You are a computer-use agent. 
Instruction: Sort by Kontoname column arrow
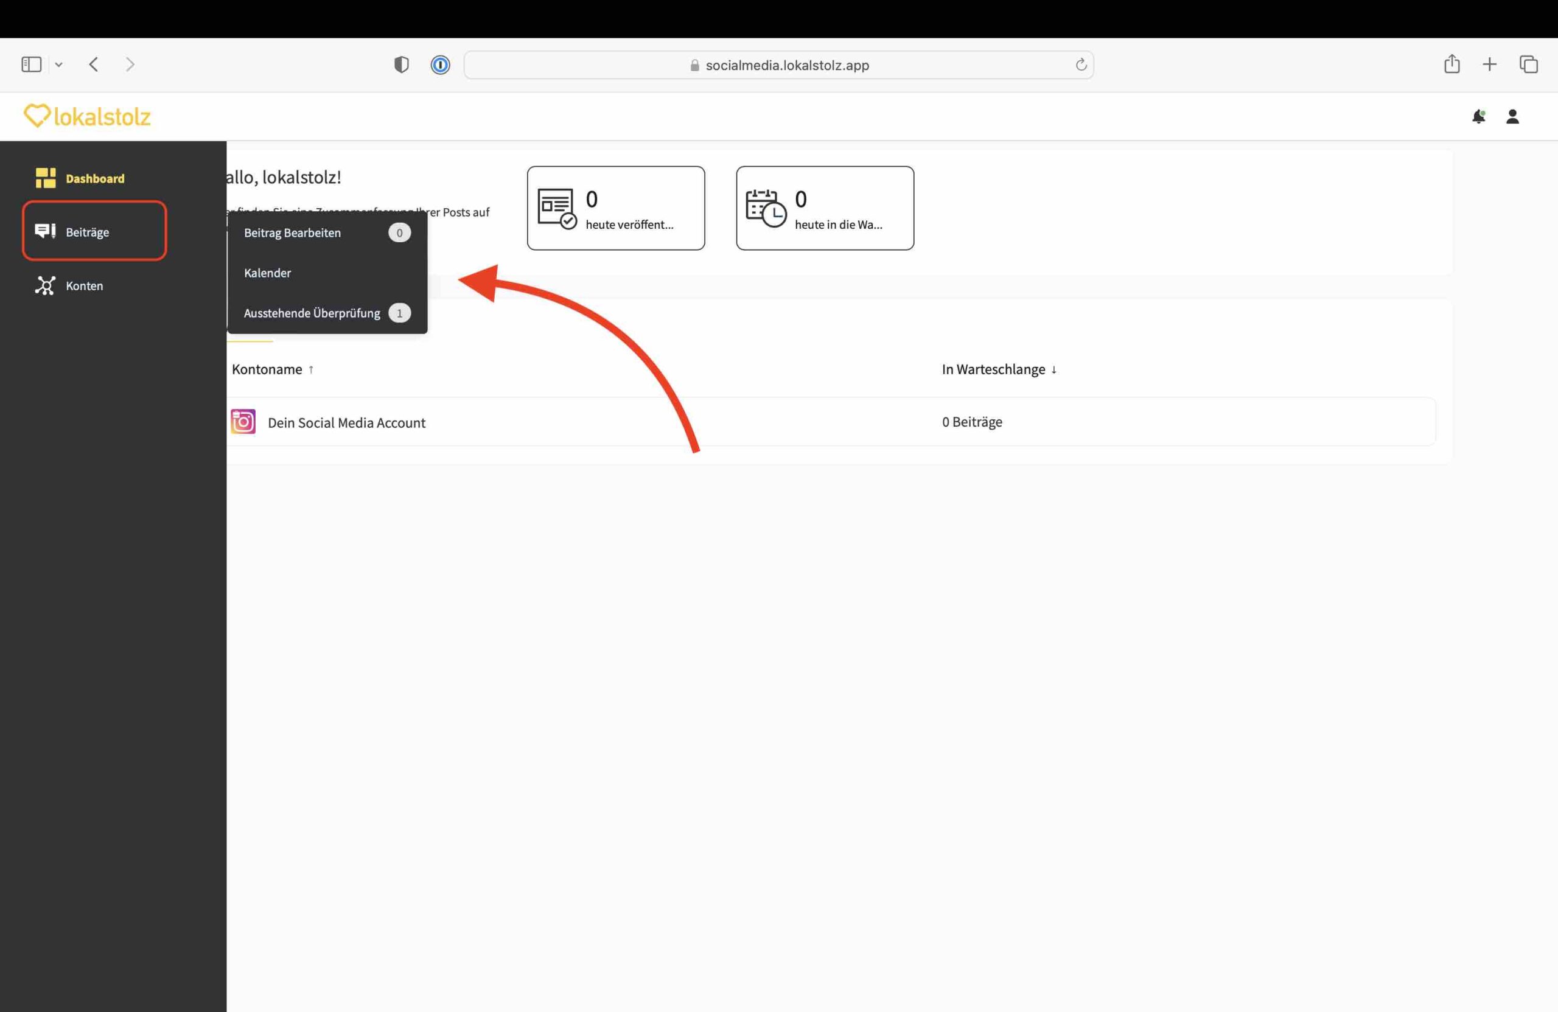[x=311, y=370]
